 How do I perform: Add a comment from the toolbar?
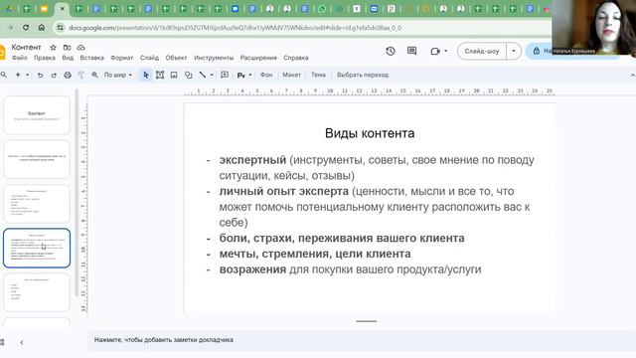225,75
